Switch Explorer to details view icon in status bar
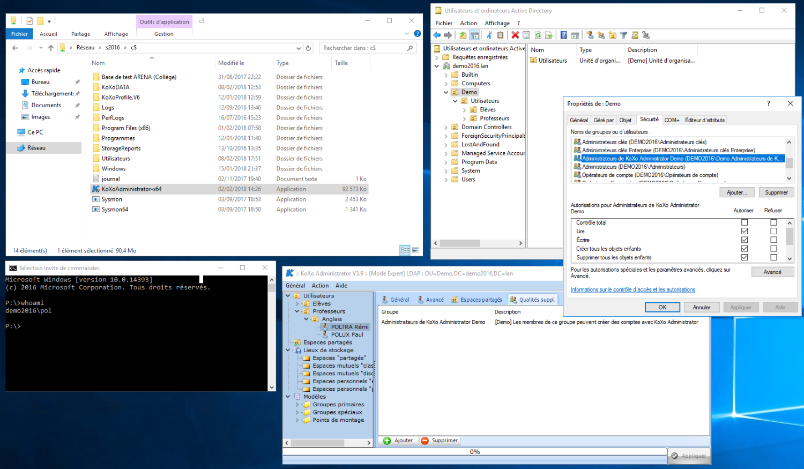 tap(405, 250)
